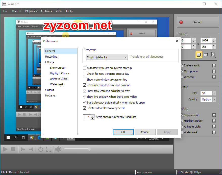
Task: Close the Preferences dialog
Action: point(177,41)
